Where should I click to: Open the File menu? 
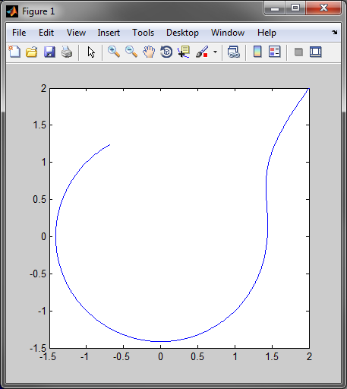(x=19, y=33)
